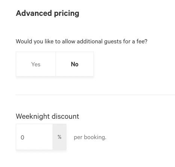Click the word 'Advanced' in the heading
This screenshot has width=175, height=167.
[x=34, y=13]
